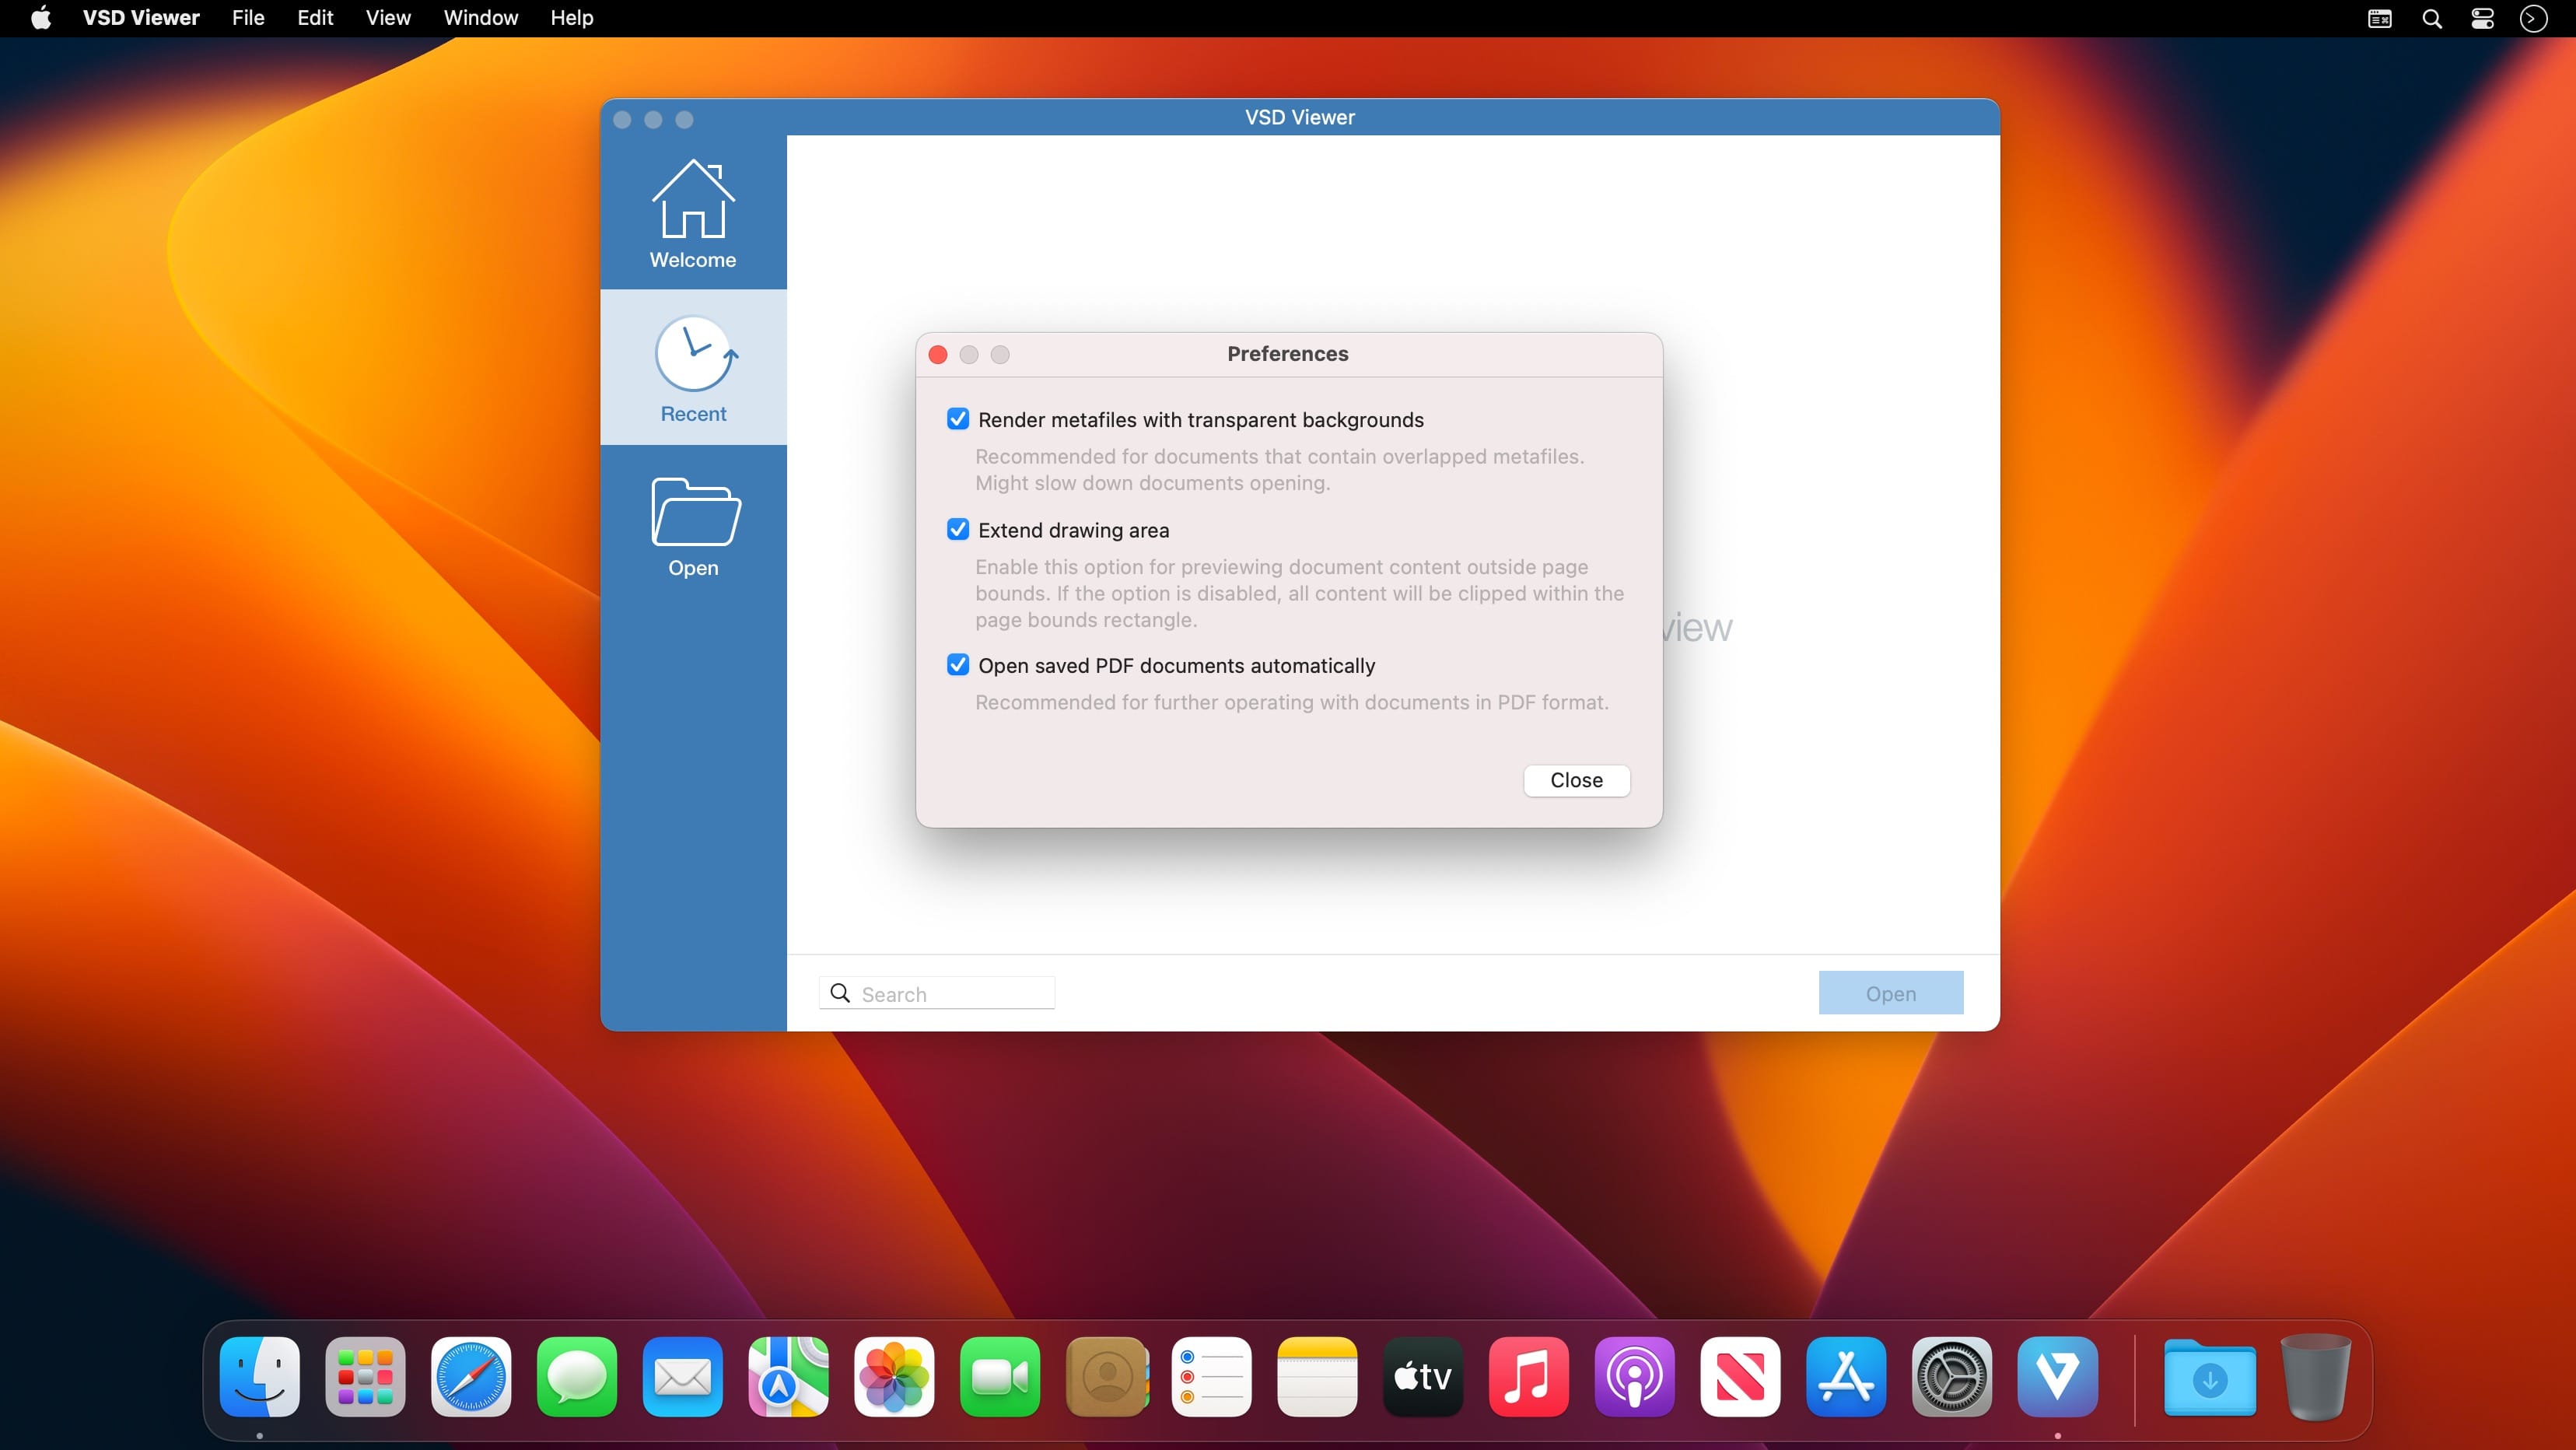Open Spotlight search in menu bar

point(2432,18)
